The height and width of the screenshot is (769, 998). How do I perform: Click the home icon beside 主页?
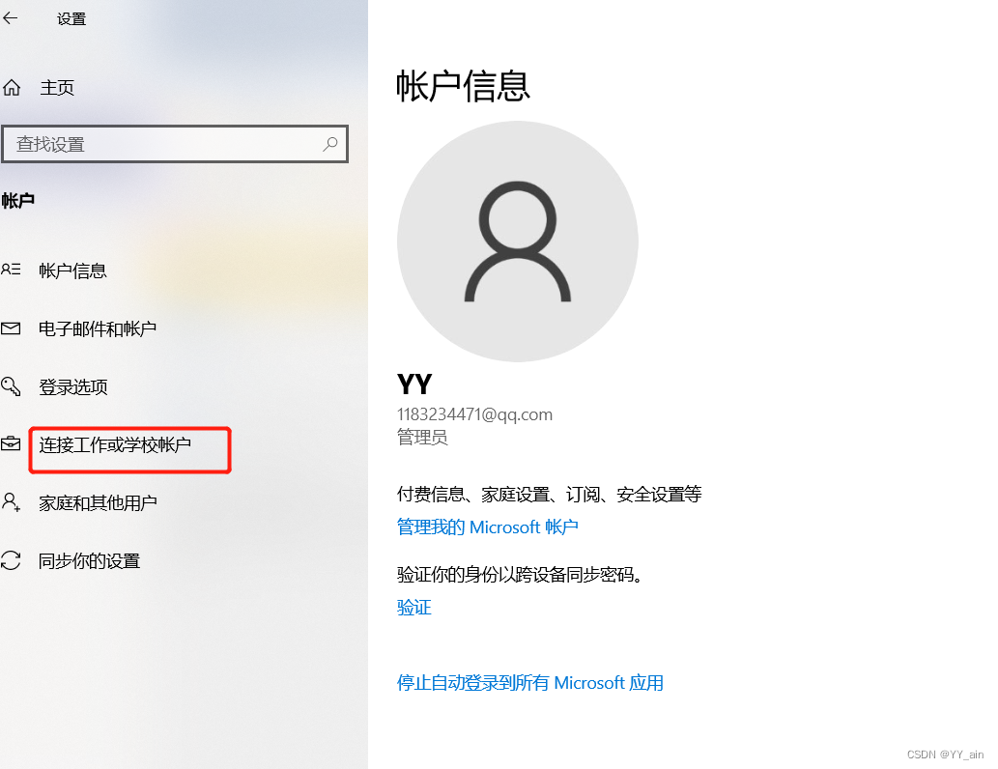[12, 87]
